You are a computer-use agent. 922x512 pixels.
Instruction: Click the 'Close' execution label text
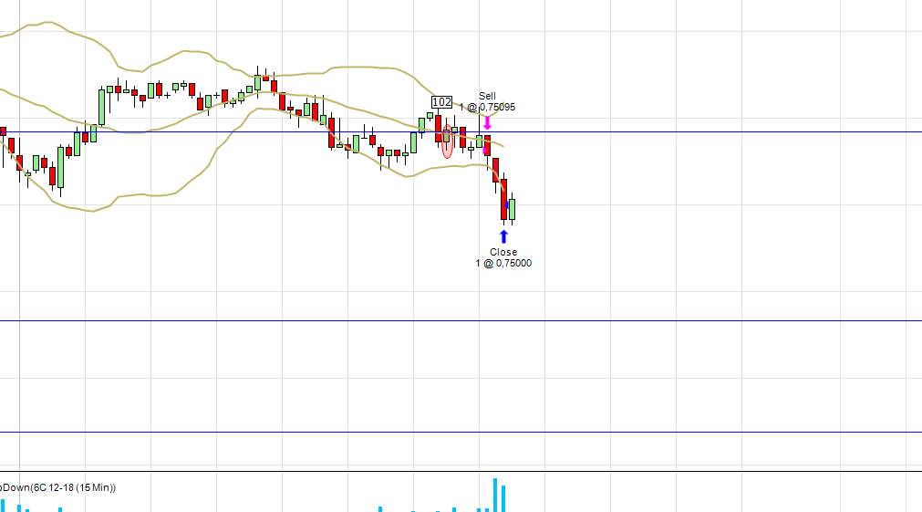[503, 252]
